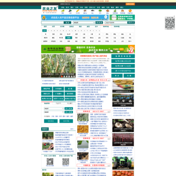This screenshot has width=176, height=176.
Task: Switch to the underlined tab above the letter filters
Action: point(106,26)
